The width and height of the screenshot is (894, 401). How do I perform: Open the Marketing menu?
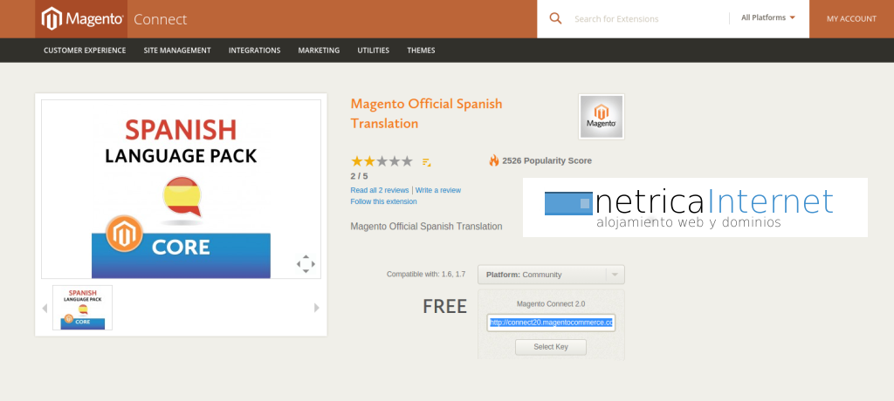319,51
